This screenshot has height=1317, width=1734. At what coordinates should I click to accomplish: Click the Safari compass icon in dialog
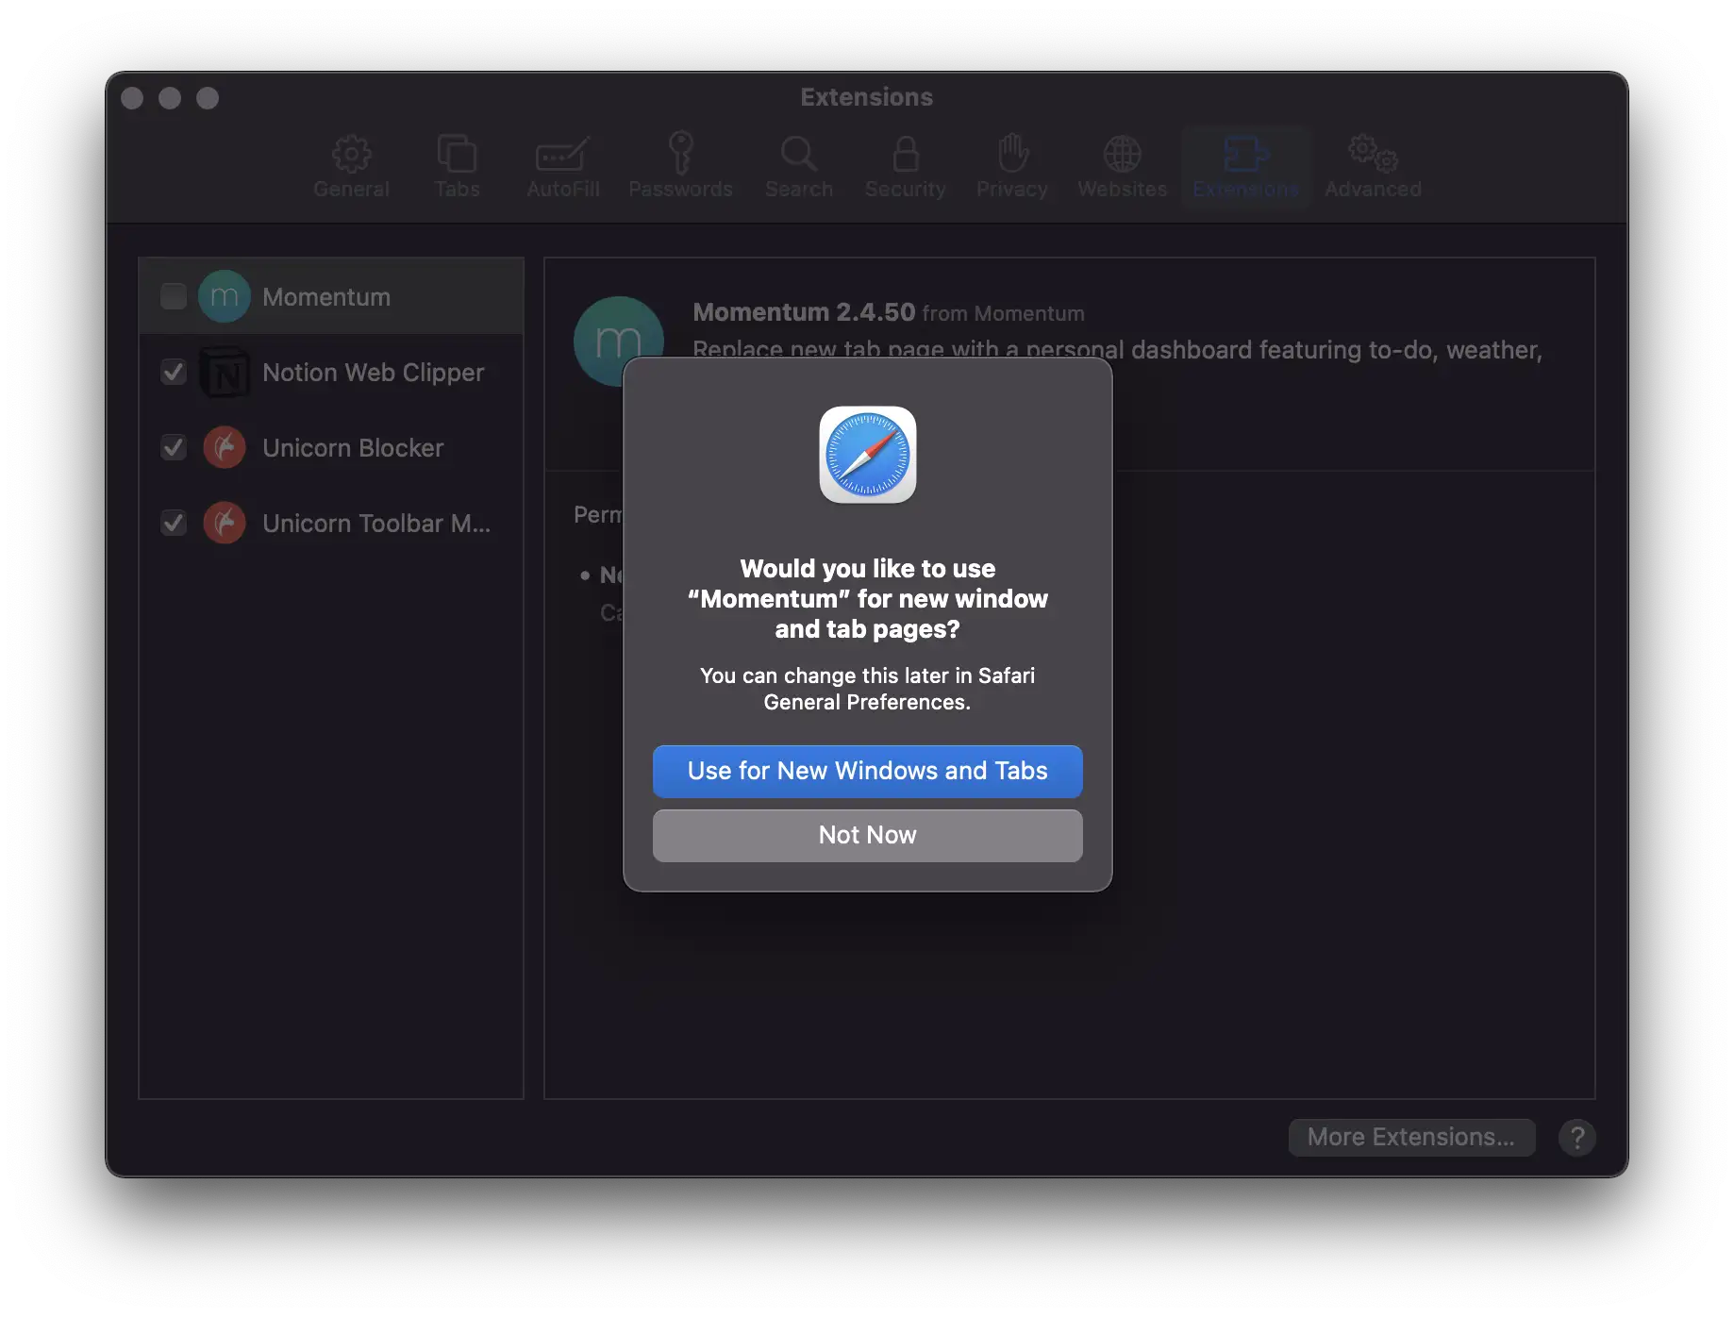pyautogui.click(x=867, y=455)
